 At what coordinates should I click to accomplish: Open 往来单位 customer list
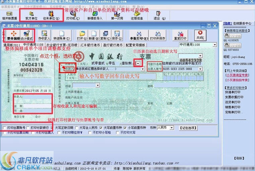point(51,16)
